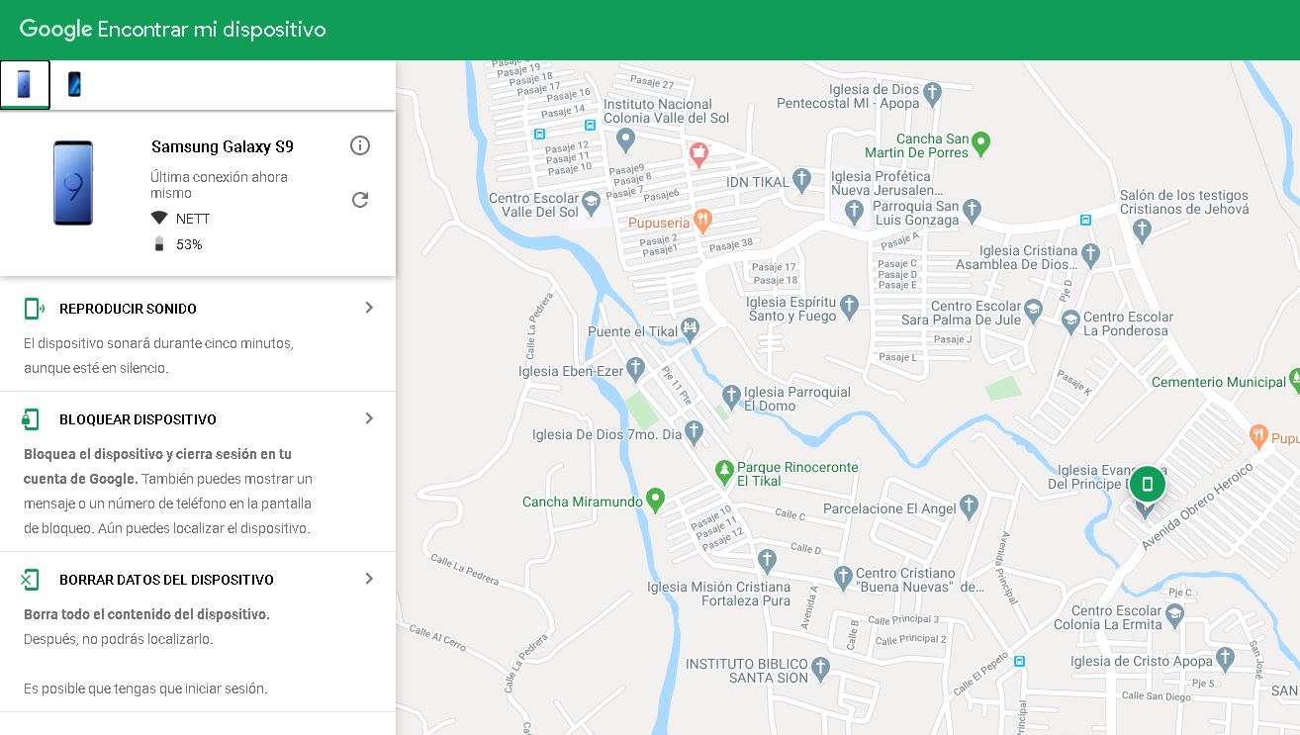Image resolution: width=1300 pixels, height=735 pixels.
Task: Click the Cancha Miramundo map pin
Action: (654, 500)
